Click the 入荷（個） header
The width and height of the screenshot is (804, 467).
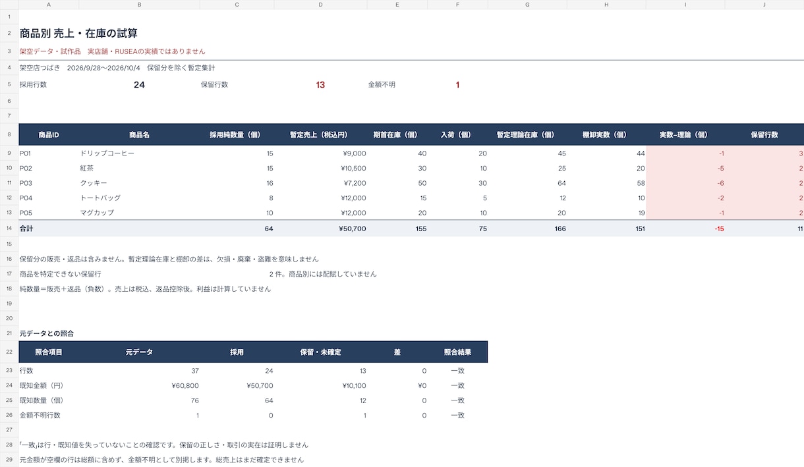pyautogui.click(x=458, y=134)
